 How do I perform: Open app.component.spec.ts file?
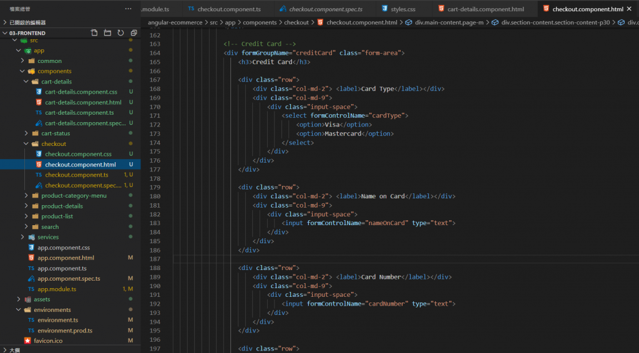coord(69,279)
